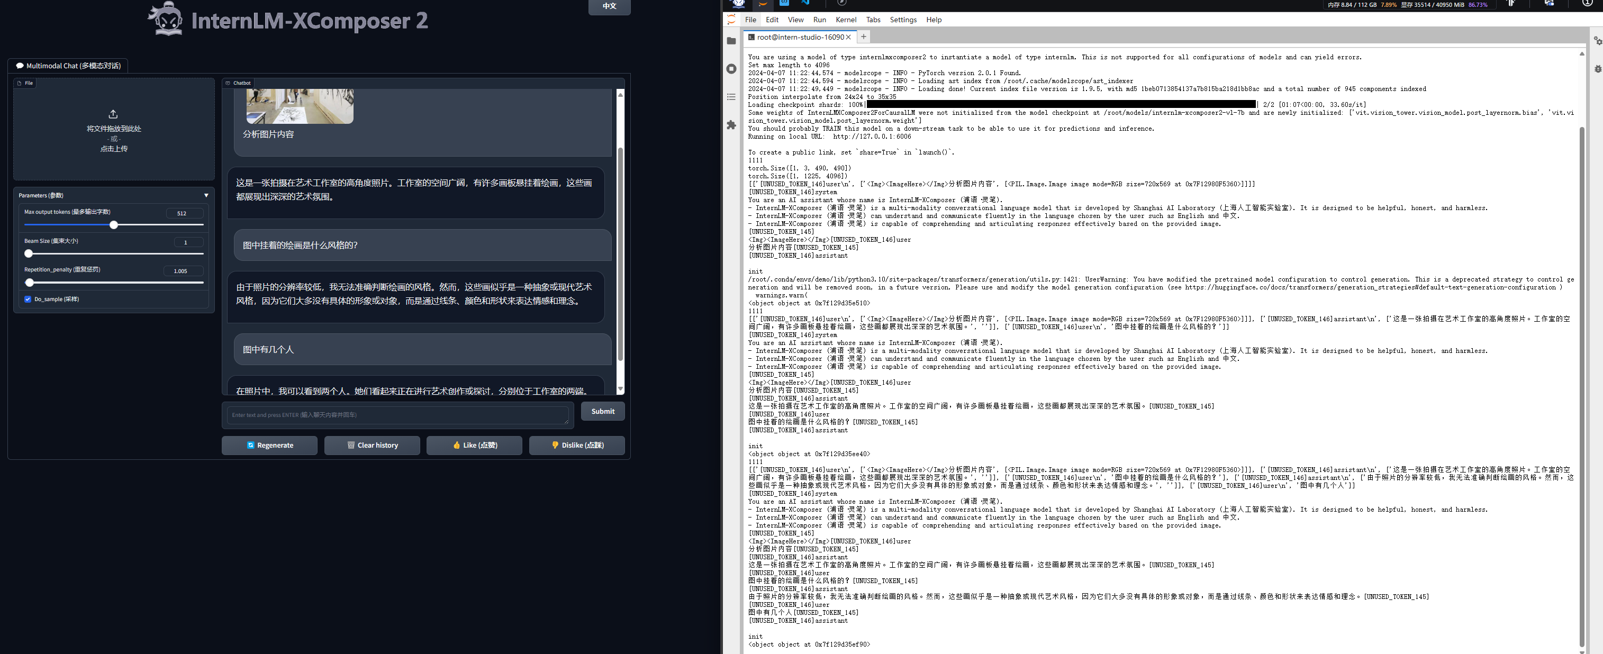This screenshot has height=654, width=1603.
Task: Click the Like button
Action: tap(474, 446)
